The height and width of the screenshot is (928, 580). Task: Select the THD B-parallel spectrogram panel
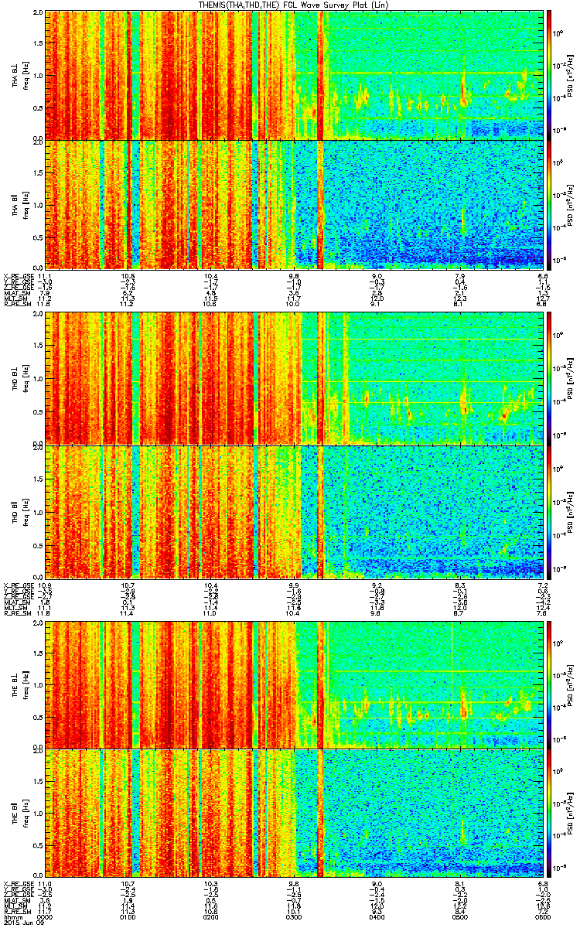[x=296, y=509]
